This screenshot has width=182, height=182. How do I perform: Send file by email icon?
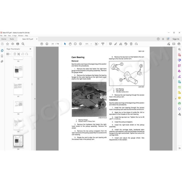pyautogui.click(x=174, y=44)
